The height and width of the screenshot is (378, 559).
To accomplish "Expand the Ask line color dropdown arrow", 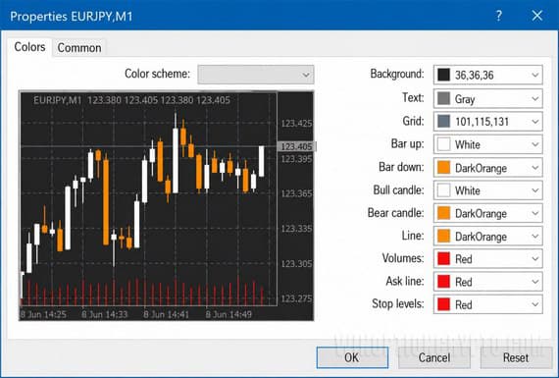I will pos(534,282).
